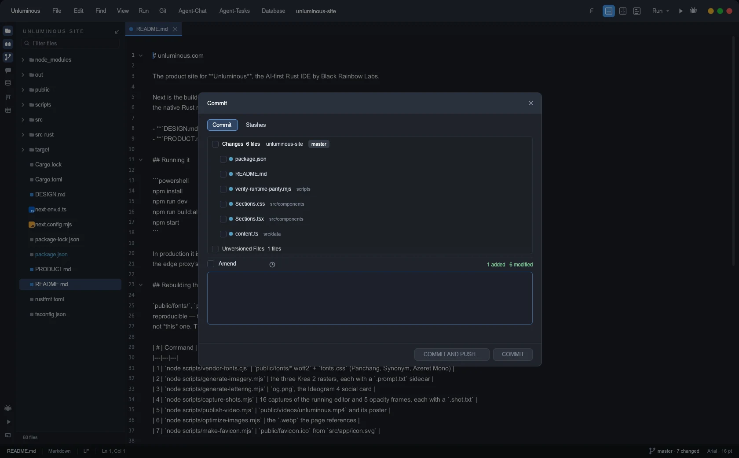Open the Git menu
The width and height of the screenshot is (739, 458).
163,11
